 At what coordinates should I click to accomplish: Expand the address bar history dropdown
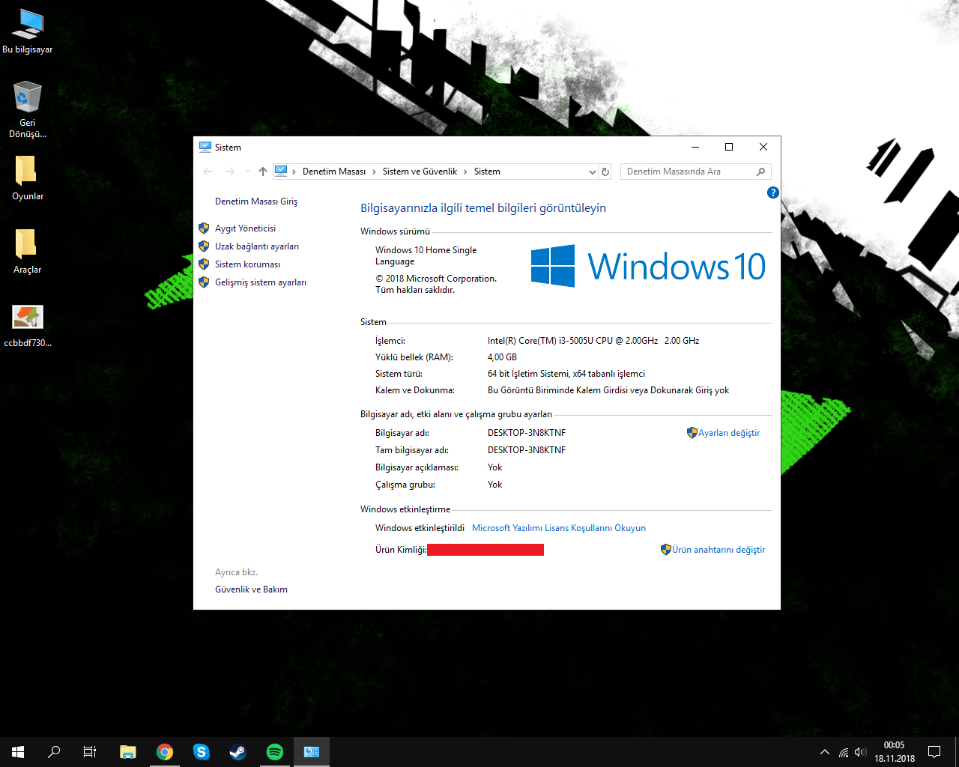(x=592, y=172)
